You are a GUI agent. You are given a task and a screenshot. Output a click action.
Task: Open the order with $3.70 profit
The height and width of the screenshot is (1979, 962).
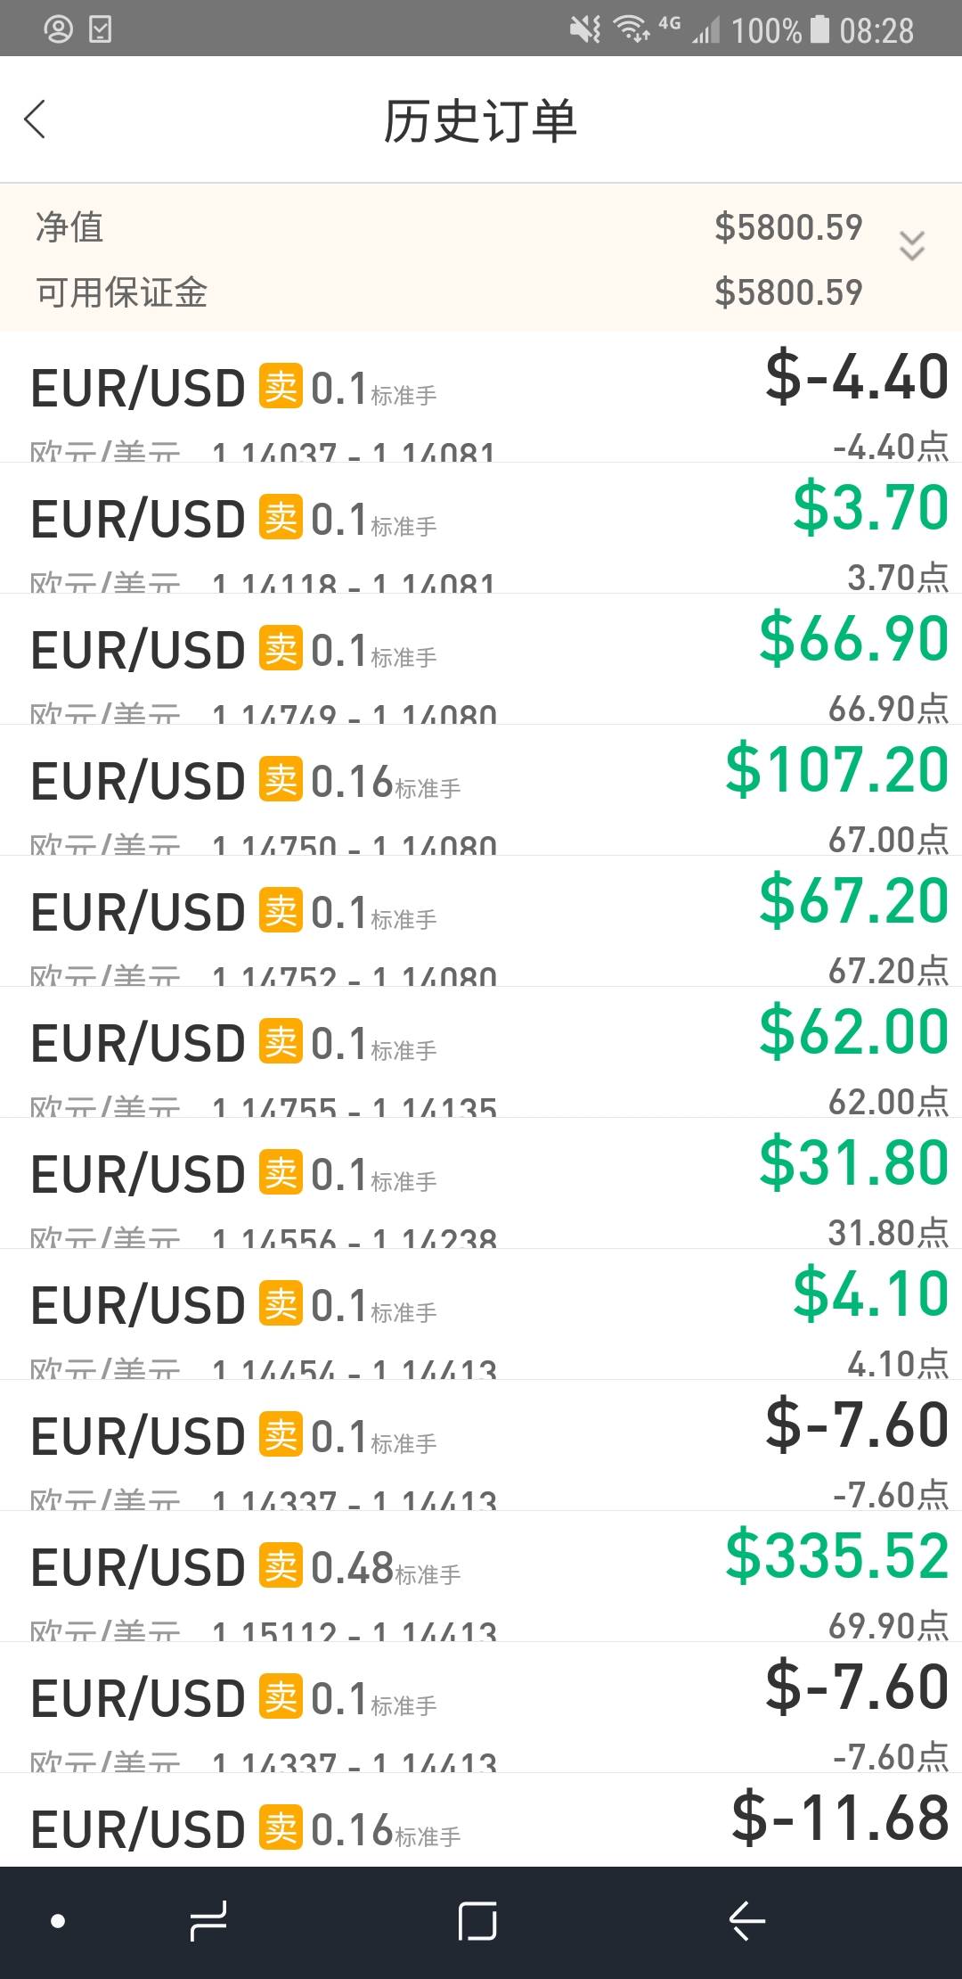(x=481, y=529)
